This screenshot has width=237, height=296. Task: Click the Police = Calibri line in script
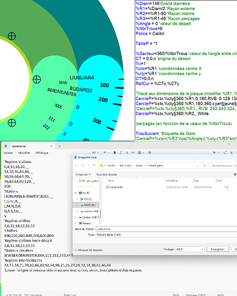pos(150,34)
